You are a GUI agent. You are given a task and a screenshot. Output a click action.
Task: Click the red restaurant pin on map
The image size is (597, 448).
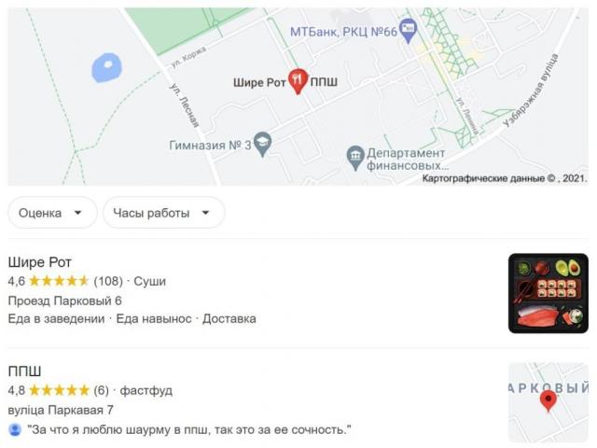point(298,81)
